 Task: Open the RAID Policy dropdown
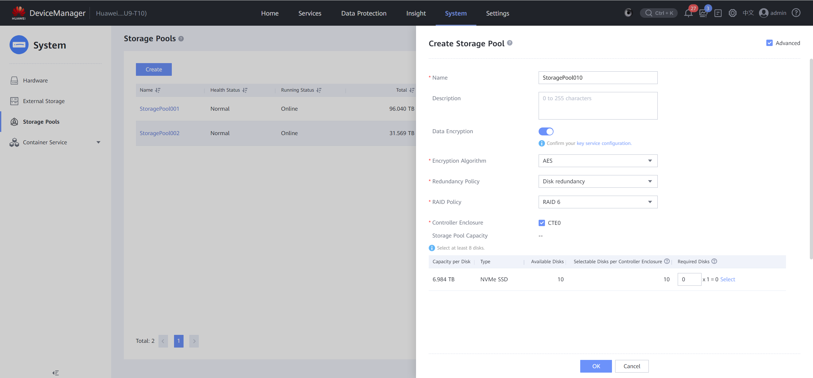[598, 202]
